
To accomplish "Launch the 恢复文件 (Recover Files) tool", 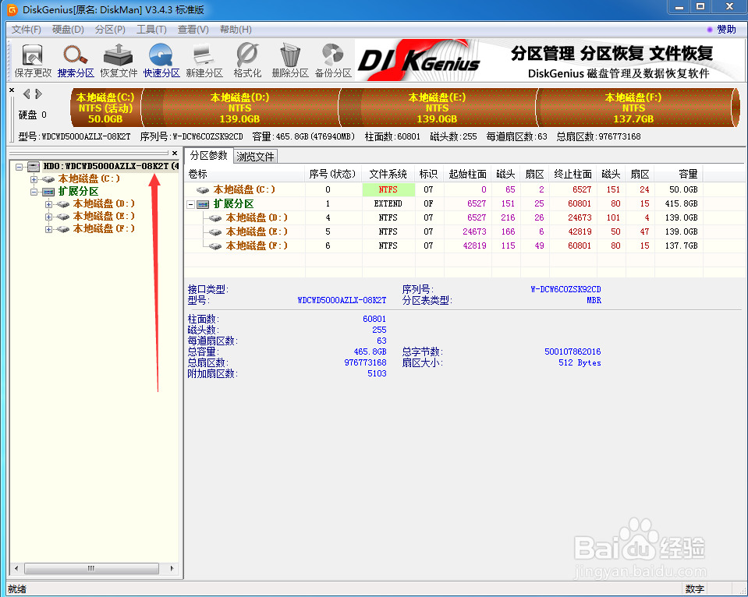I will pyautogui.click(x=119, y=61).
